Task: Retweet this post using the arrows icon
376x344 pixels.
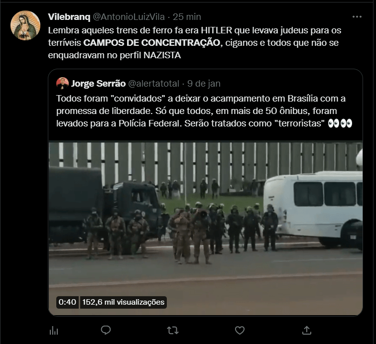Action: tap(173, 331)
